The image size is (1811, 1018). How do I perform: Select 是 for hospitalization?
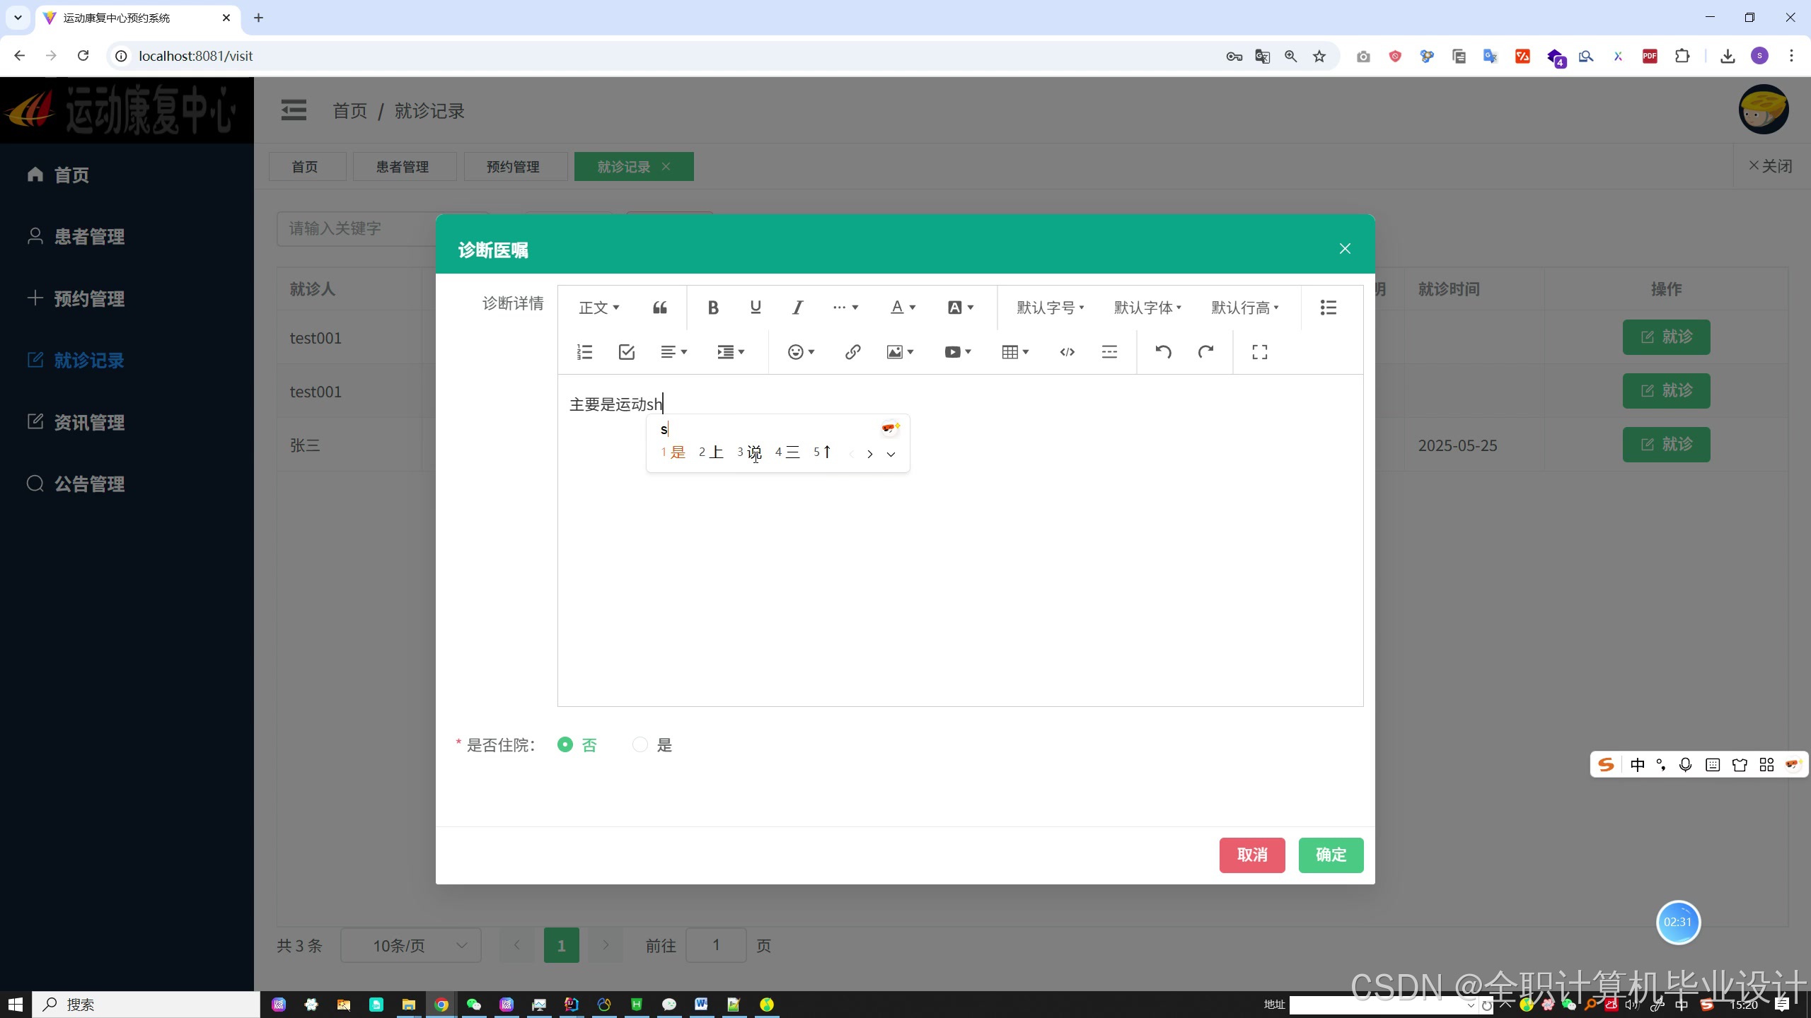click(x=640, y=744)
